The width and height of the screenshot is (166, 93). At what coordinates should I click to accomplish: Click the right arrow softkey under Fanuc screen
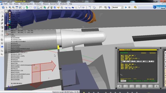(x=156, y=86)
